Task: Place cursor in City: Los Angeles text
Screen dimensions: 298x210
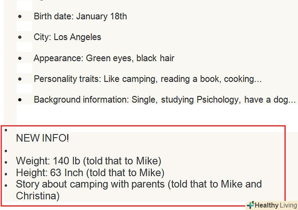Action: click(x=67, y=37)
